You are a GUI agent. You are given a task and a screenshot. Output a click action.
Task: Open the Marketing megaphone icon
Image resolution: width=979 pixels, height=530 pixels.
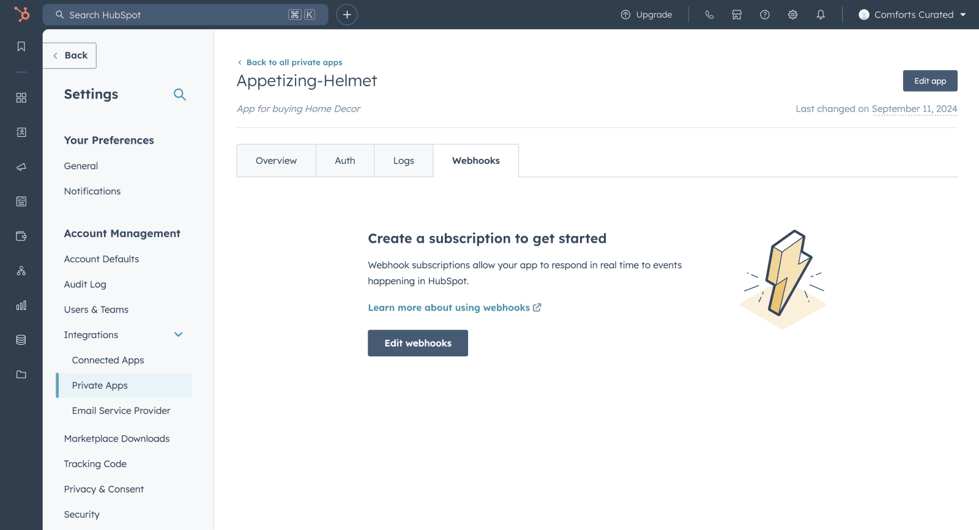(x=21, y=167)
